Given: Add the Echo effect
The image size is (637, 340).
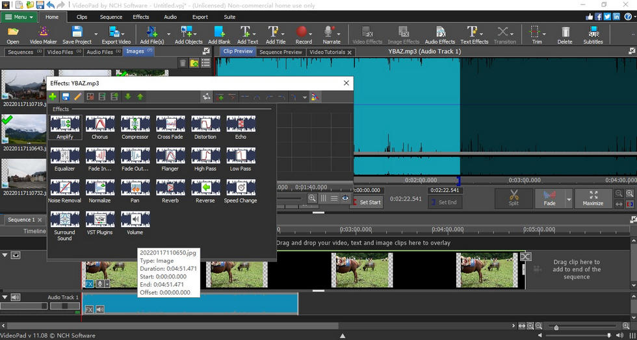Looking at the screenshot, I should 240,127.
